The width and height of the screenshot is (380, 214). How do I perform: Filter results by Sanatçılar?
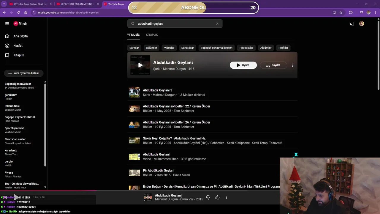[x=188, y=48]
